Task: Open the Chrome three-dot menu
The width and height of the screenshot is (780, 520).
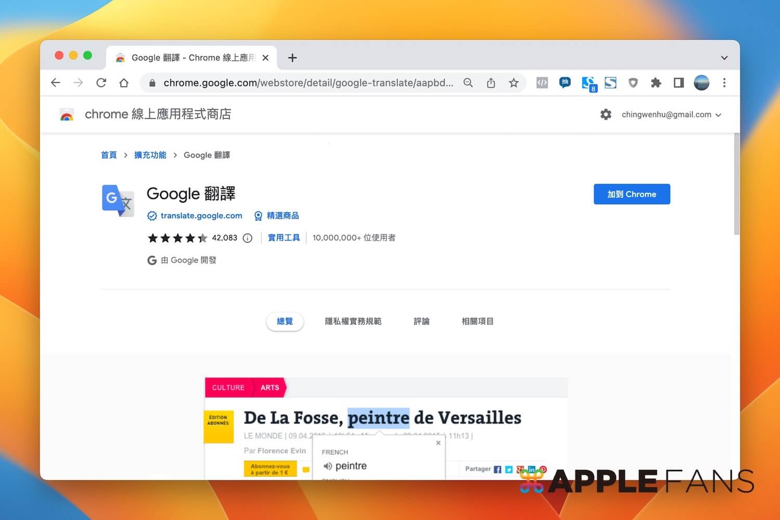Action: [724, 82]
